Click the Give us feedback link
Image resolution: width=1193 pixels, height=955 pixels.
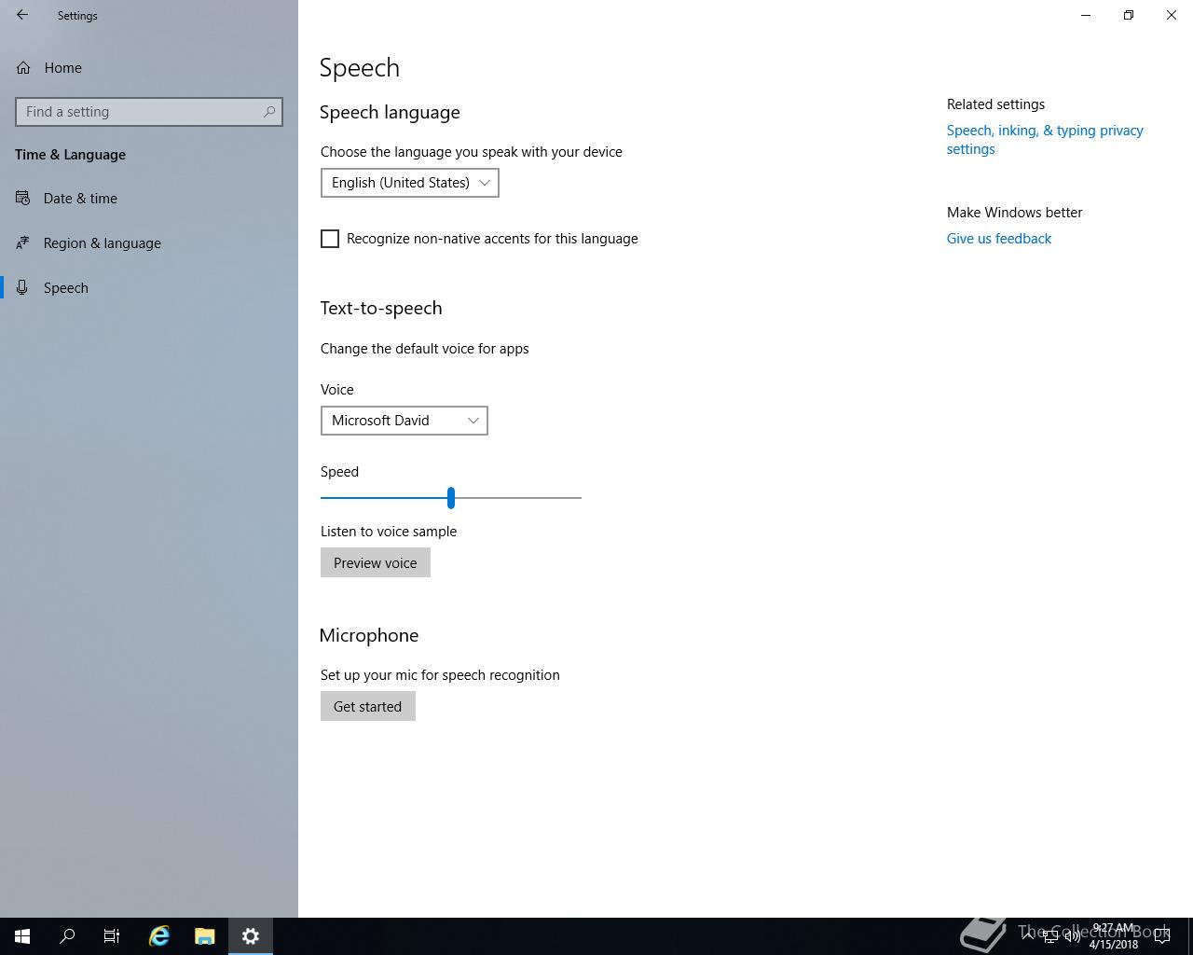tap(999, 239)
